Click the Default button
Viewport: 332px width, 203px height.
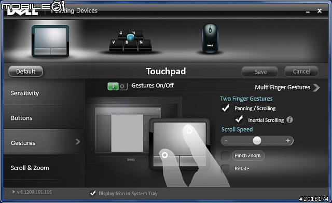coord(25,71)
